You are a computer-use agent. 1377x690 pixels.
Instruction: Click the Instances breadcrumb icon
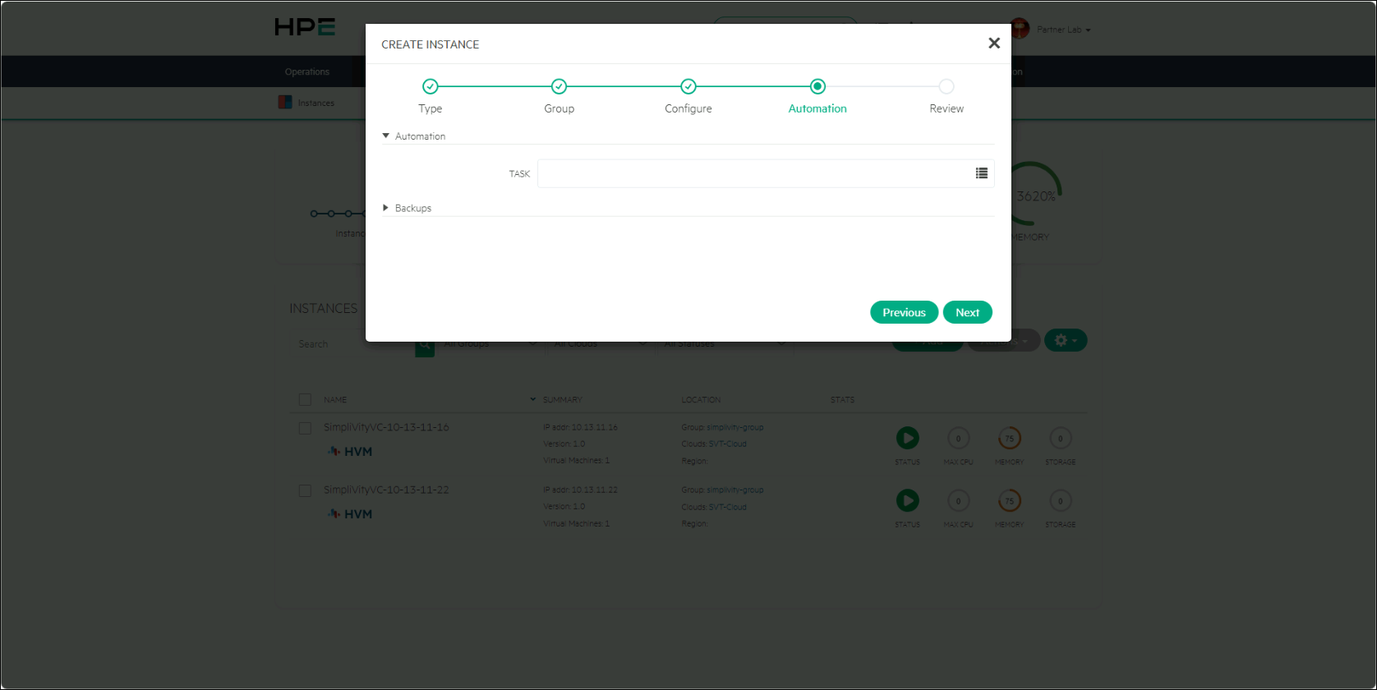coord(285,103)
